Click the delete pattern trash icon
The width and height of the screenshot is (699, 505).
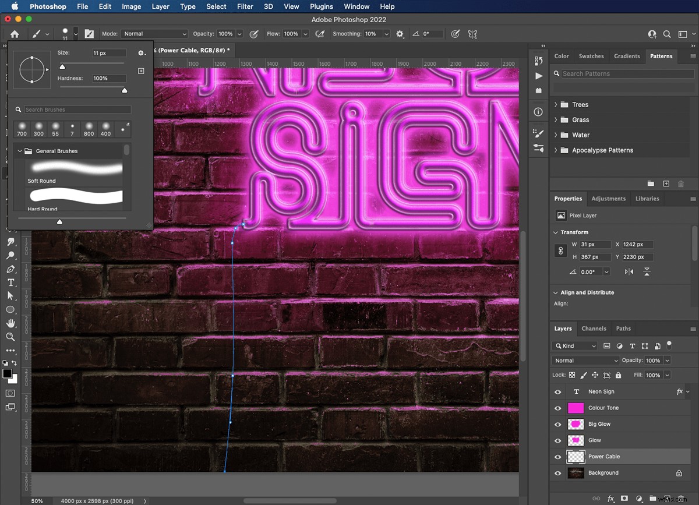[x=680, y=183]
